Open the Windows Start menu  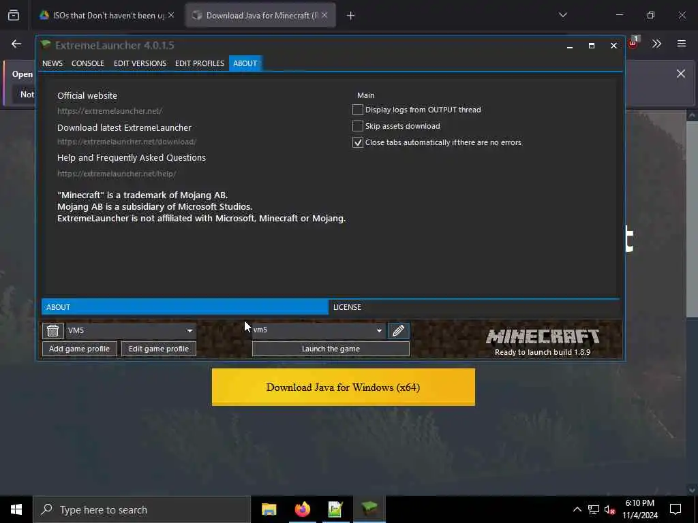coord(16,509)
